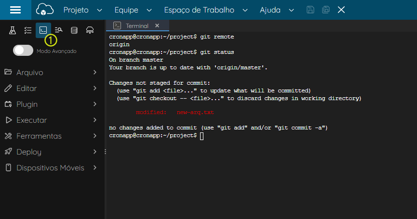Open the Dispositivos Móveis item
Image resolution: width=417 pixels, height=219 pixels.
pos(51,168)
